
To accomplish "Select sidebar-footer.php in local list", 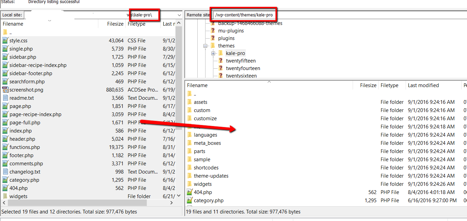I will (x=31, y=73).
